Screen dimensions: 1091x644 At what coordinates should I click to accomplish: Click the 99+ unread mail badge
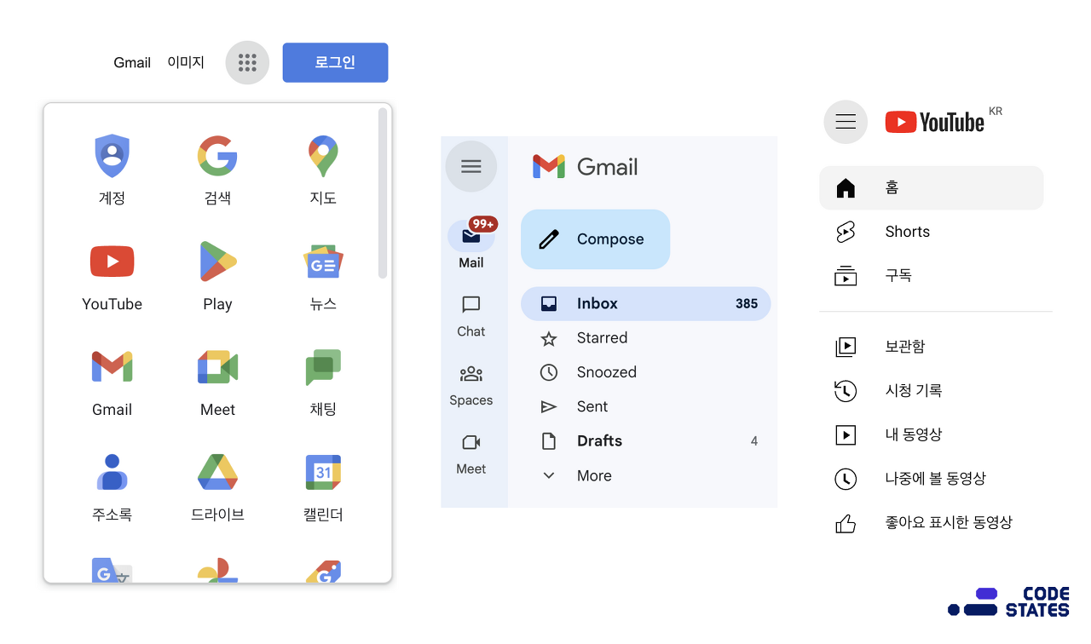483,224
